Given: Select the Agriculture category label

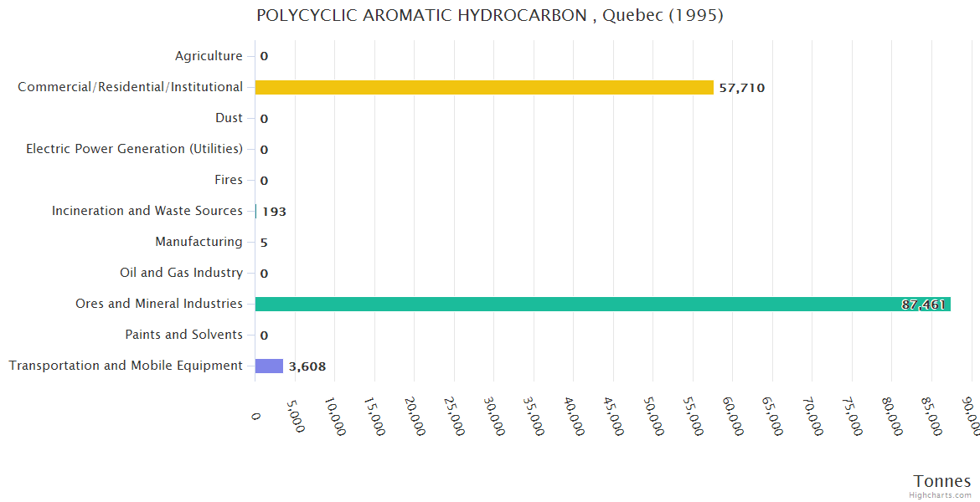Looking at the screenshot, I should pyautogui.click(x=209, y=56).
